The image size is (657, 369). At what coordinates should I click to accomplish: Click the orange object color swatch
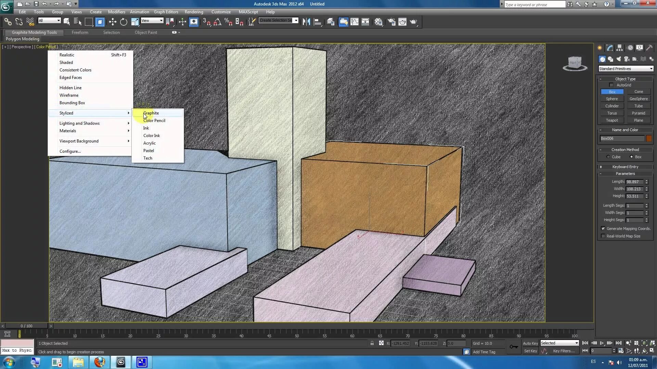click(649, 138)
